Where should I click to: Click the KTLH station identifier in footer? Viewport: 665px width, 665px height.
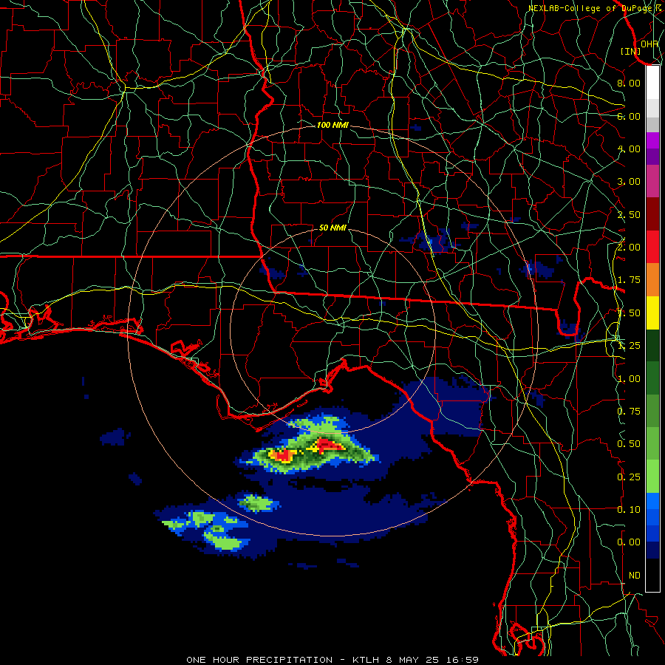point(366,660)
